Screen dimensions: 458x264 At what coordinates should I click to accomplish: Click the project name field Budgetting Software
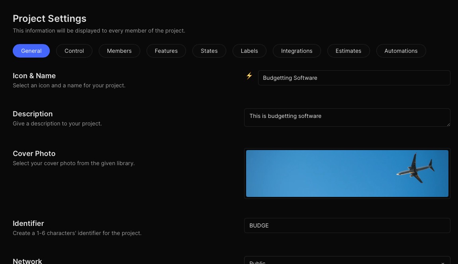pos(354,78)
